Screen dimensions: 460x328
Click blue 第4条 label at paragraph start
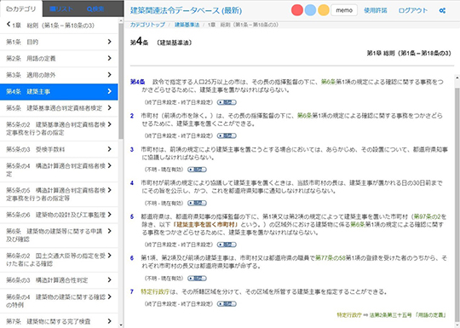[x=138, y=82]
